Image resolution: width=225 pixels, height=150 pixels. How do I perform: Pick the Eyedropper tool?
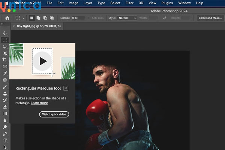(5, 73)
